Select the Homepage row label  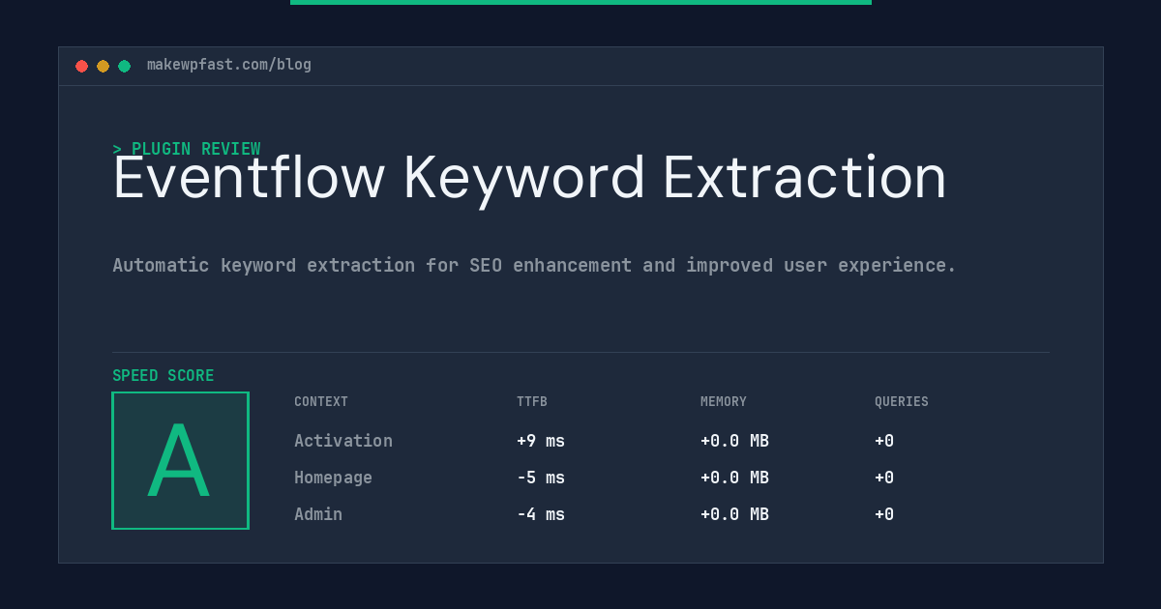click(333, 478)
